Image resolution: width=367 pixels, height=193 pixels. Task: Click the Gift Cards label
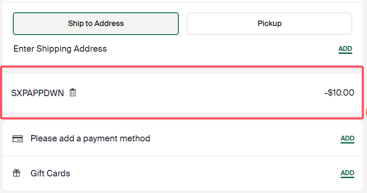tap(50, 173)
